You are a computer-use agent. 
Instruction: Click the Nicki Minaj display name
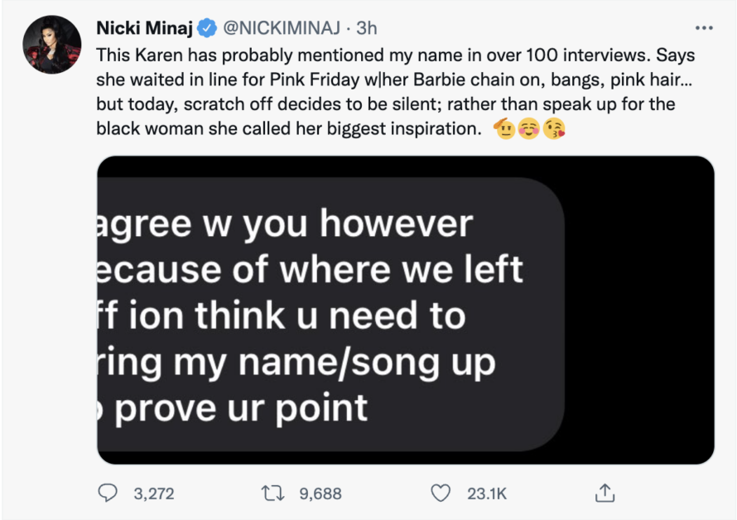145,28
